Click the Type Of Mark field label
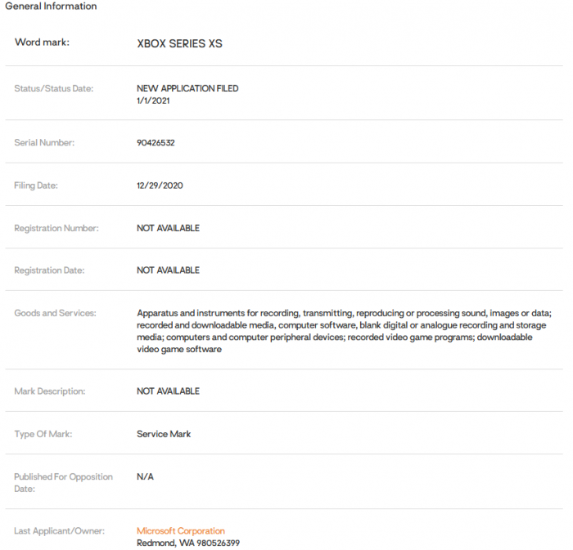 click(x=43, y=434)
